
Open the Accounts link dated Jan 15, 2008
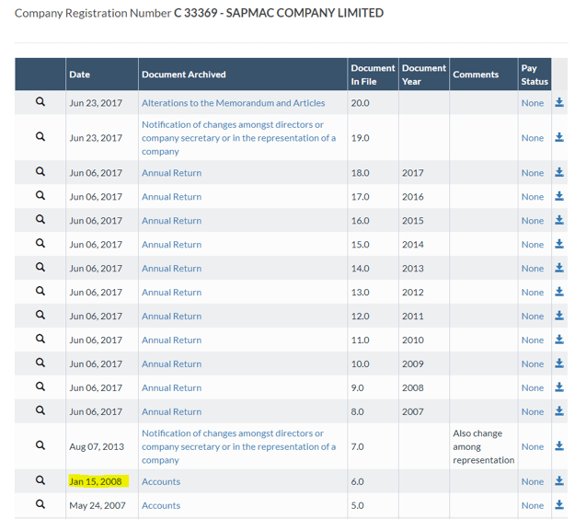(x=161, y=481)
